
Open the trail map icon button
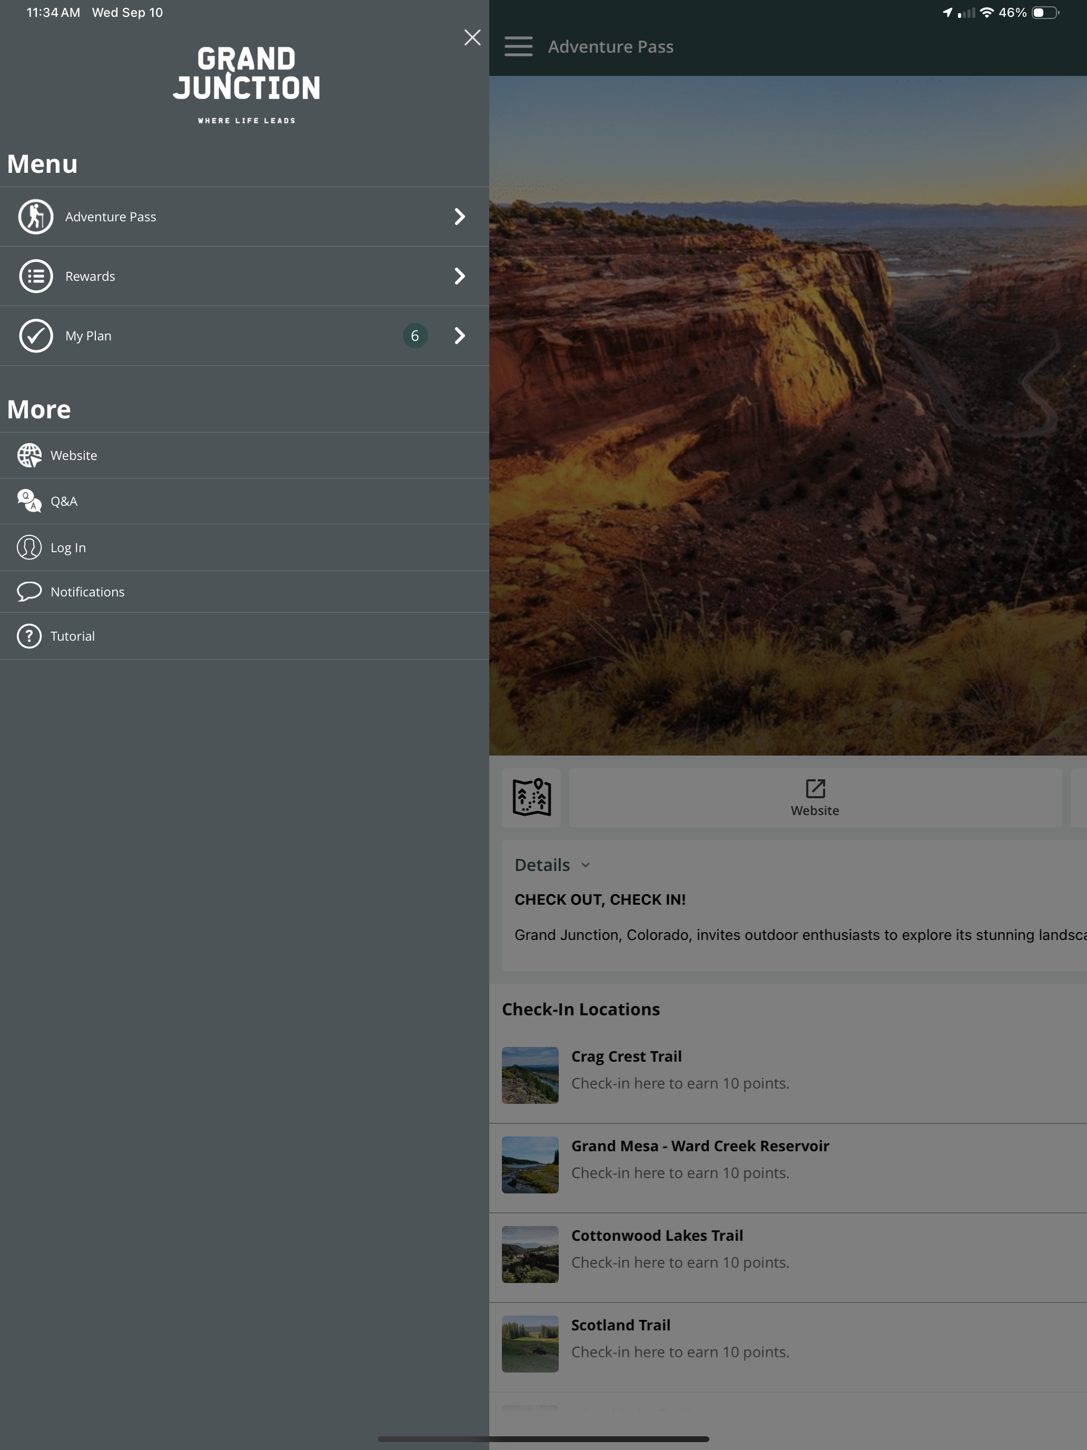pos(531,797)
